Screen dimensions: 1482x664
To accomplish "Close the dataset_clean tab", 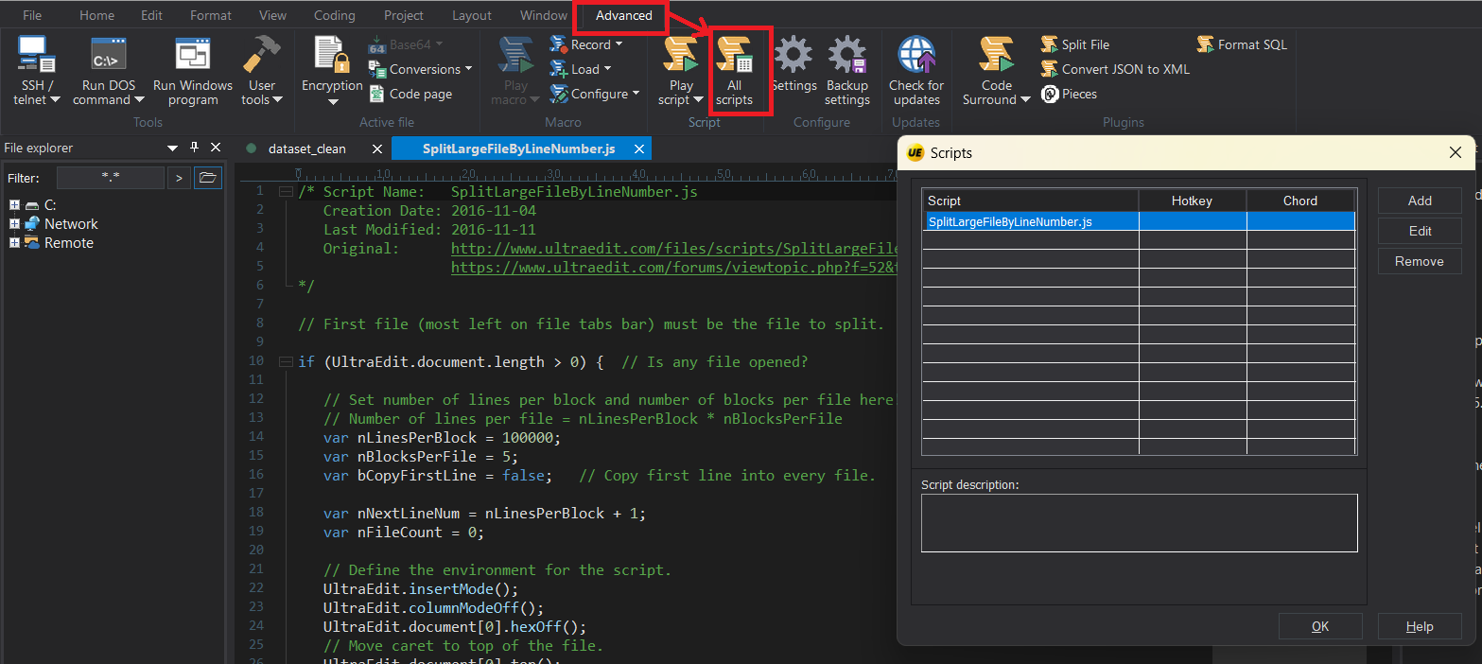I will pyautogui.click(x=376, y=149).
